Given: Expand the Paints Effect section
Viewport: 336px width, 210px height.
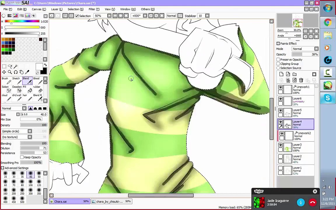Looking at the screenshot, I should coord(278,43).
